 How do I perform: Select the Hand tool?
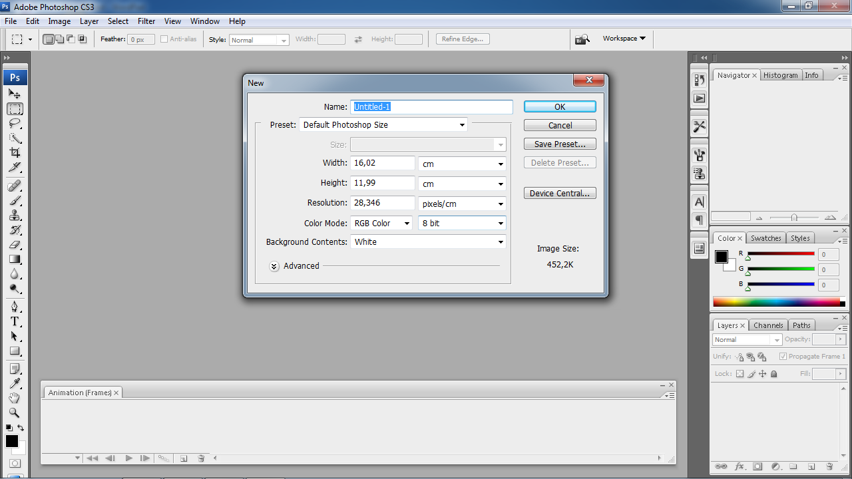coord(15,399)
